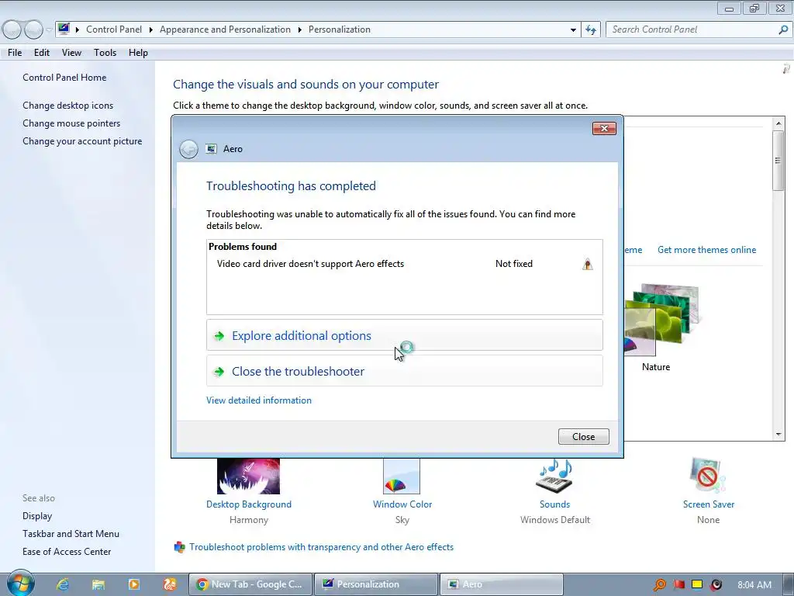Open the Screen Saver icon
This screenshot has width=794, height=596.
707,476
